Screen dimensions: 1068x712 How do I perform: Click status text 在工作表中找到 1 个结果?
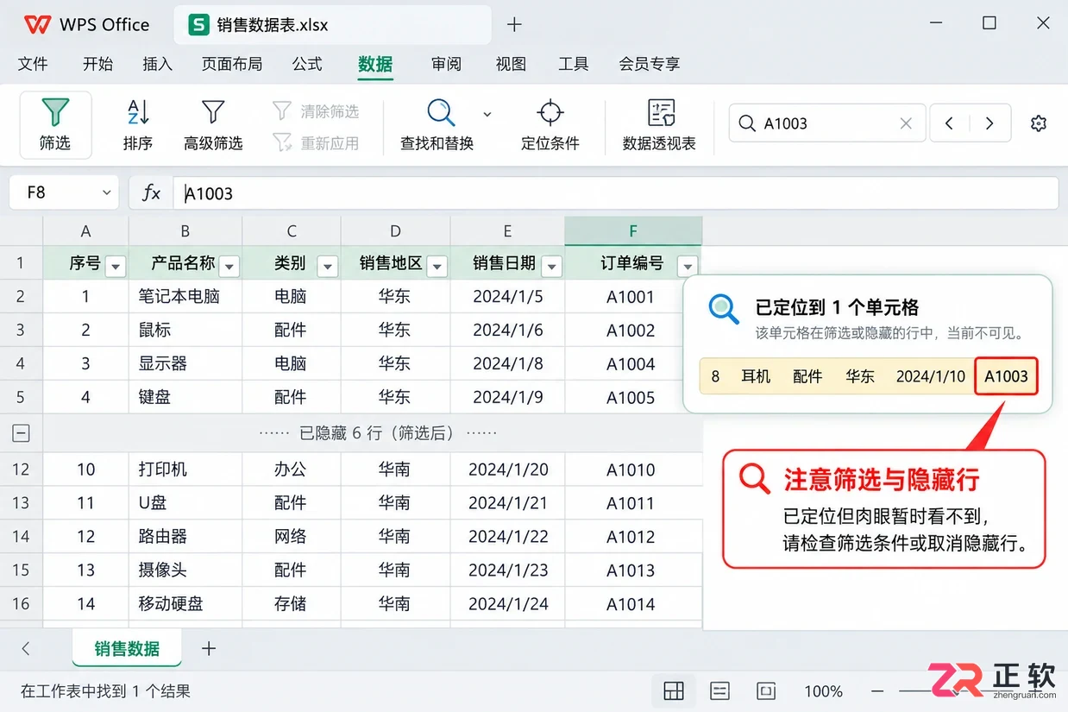click(105, 691)
